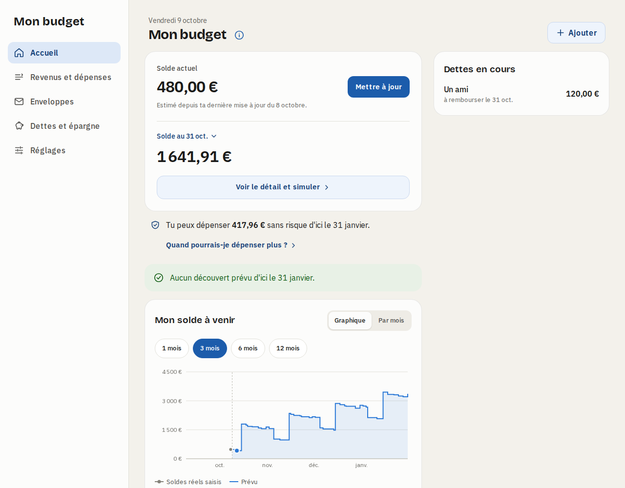The height and width of the screenshot is (488, 625).
Task: Click the Enveloppes envelope icon
Action: point(19,102)
